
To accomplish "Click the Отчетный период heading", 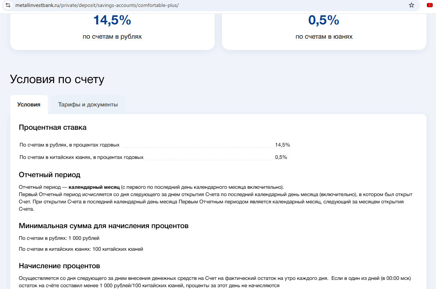I will (x=49, y=175).
